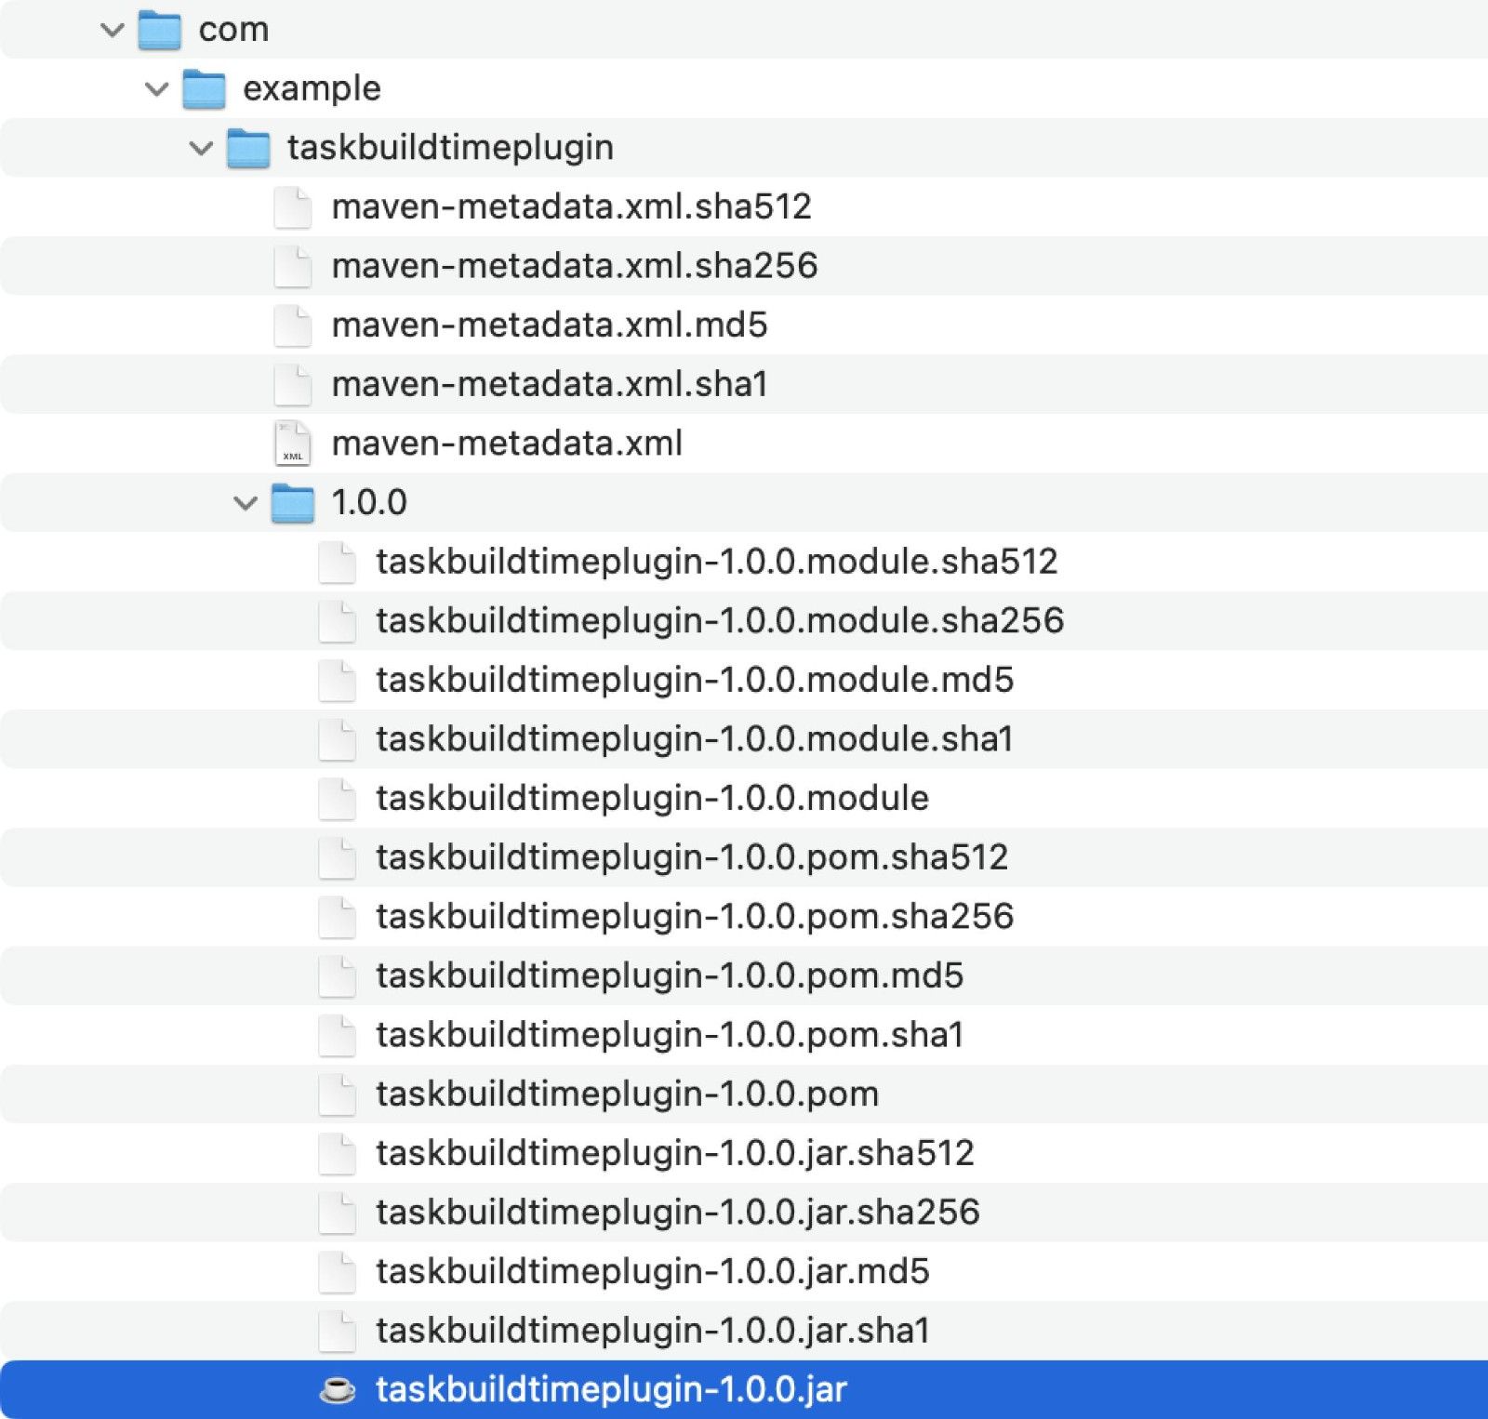Click the 1.0.0 folder icon
The height and width of the screenshot is (1419, 1488).
[293, 503]
